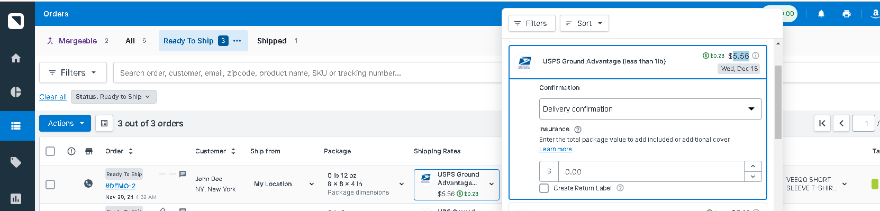Select the USPS Ground Advantage rate header
880x211 pixels.
coord(638,62)
